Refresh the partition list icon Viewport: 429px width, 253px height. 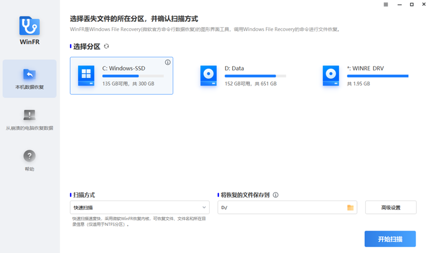pos(106,47)
